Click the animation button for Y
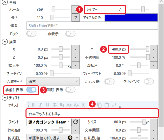 point(154,49)
